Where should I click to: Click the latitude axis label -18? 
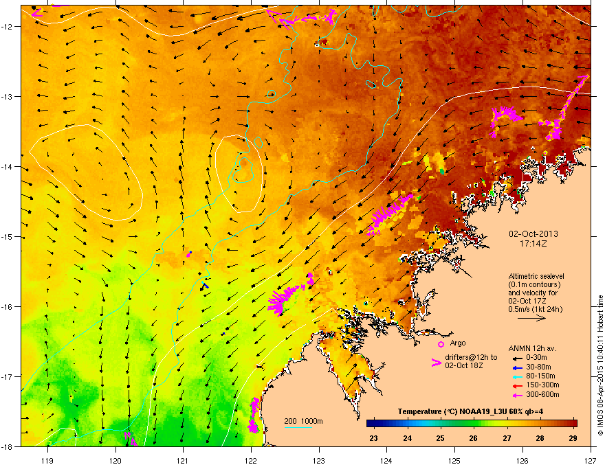(7, 446)
